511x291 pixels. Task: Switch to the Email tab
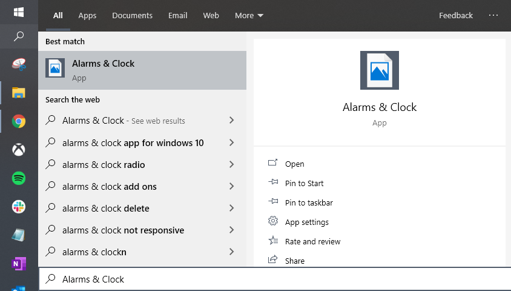(x=177, y=15)
